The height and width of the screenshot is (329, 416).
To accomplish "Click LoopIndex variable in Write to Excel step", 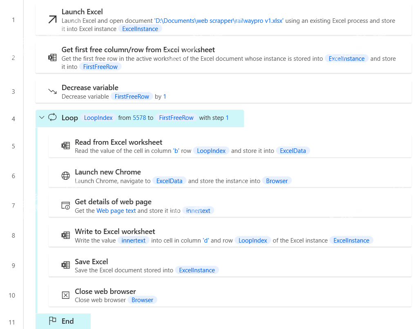I will click(253, 241).
